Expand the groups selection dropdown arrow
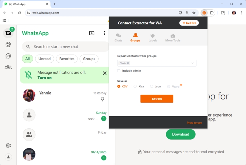 pyautogui.click(x=193, y=63)
